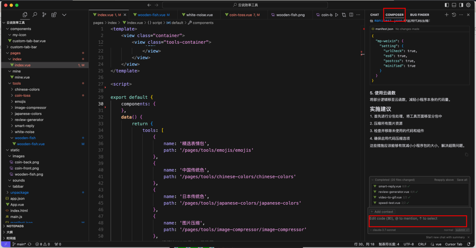Open the Explorer view icon

tap(25, 15)
